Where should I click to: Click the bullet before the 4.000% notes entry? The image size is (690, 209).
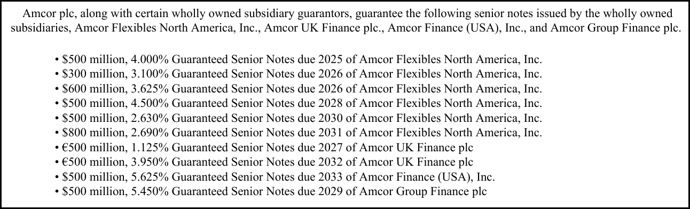pyautogui.click(x=57, y=60)
